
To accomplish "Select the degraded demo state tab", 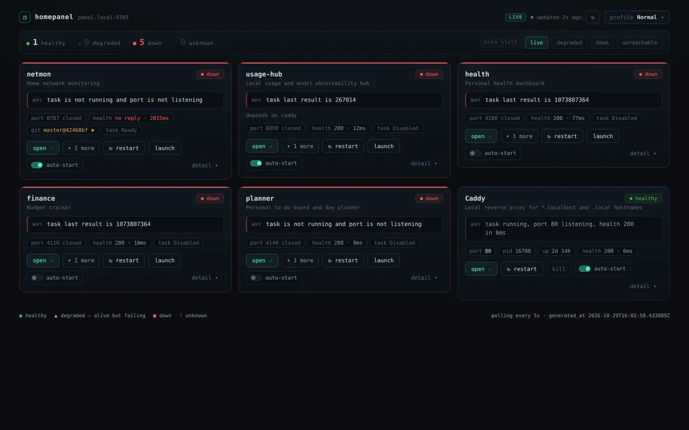I will (569, 42).
